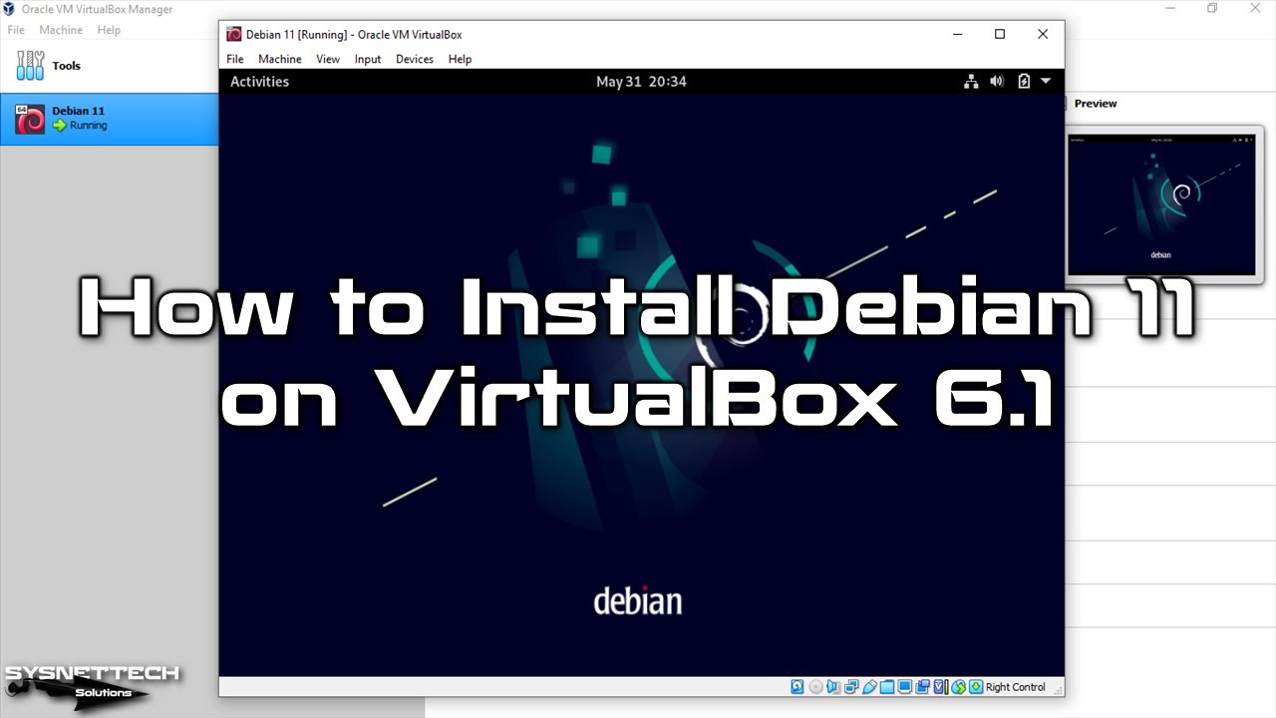Viewport: 1276px width, 718px height.
Task: Click the GNOME volume speaker icon
Action: click(997, 82)
